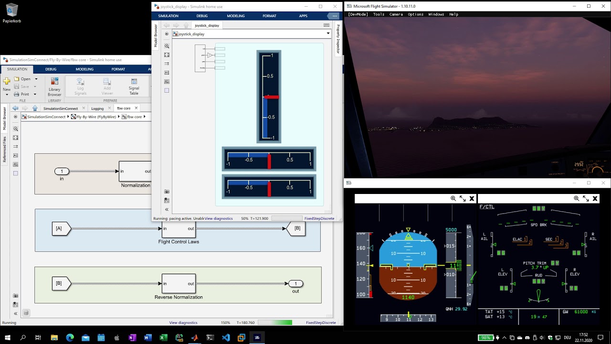Click Fit to View in the fbw core palette
Image resolution: width=611 pixels, height=344 pixels.
[x=16, y=138]
